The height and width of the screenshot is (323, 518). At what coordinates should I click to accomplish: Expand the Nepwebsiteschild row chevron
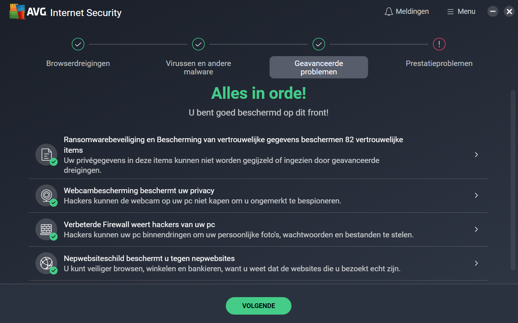[x=476, y=263]
